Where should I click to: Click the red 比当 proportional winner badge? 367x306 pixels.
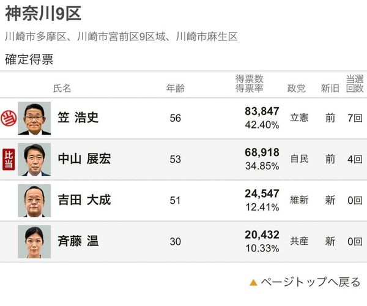coord(9,159)
